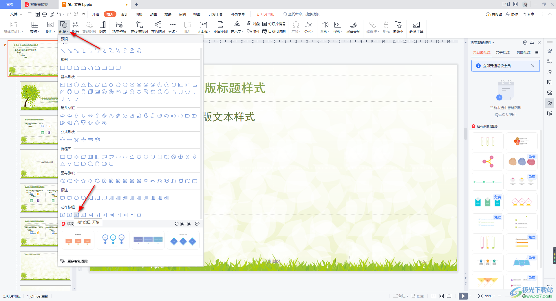Image resolution: width=556 pixels, height=301 pixels.
Task: Click zoom slider minus button
Action: pos(500,296)
